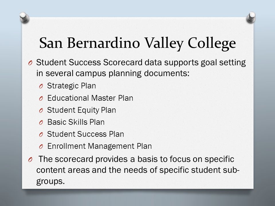Screen dimensions: 275x206
Task: Click the Strategic Plan text
Action: tap(72, 86)
